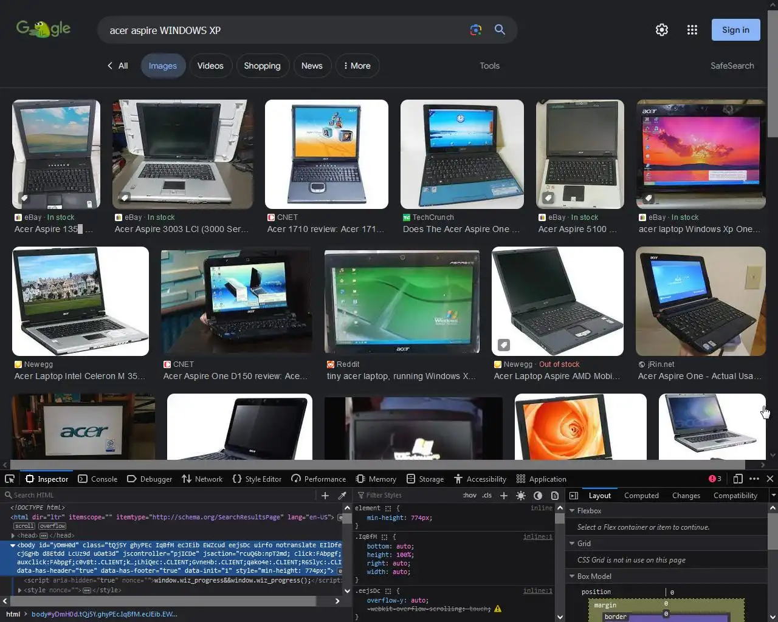The image size is (778, 622).
Task: Toggle Responsive Design Mode icon
Action: pyautogui.click(x=738, y=479)
